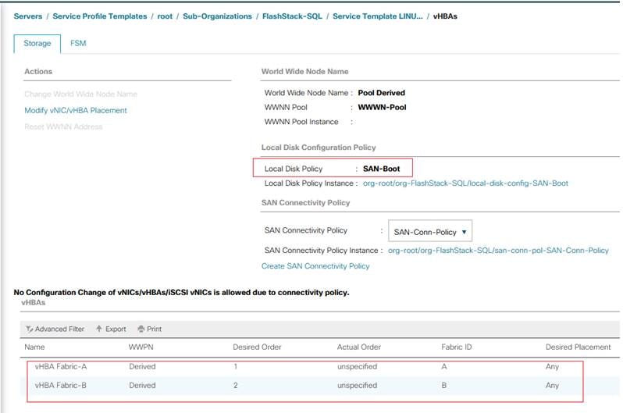
Task: Click the WWWN-Pool value
Action: point(382,107)
